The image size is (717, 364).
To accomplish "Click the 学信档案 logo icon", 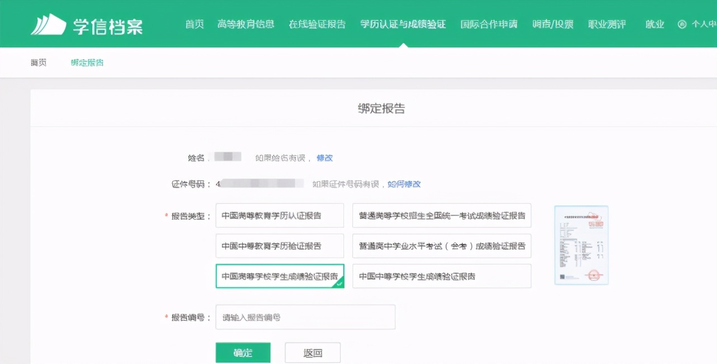I will click(x=49, y=23).
